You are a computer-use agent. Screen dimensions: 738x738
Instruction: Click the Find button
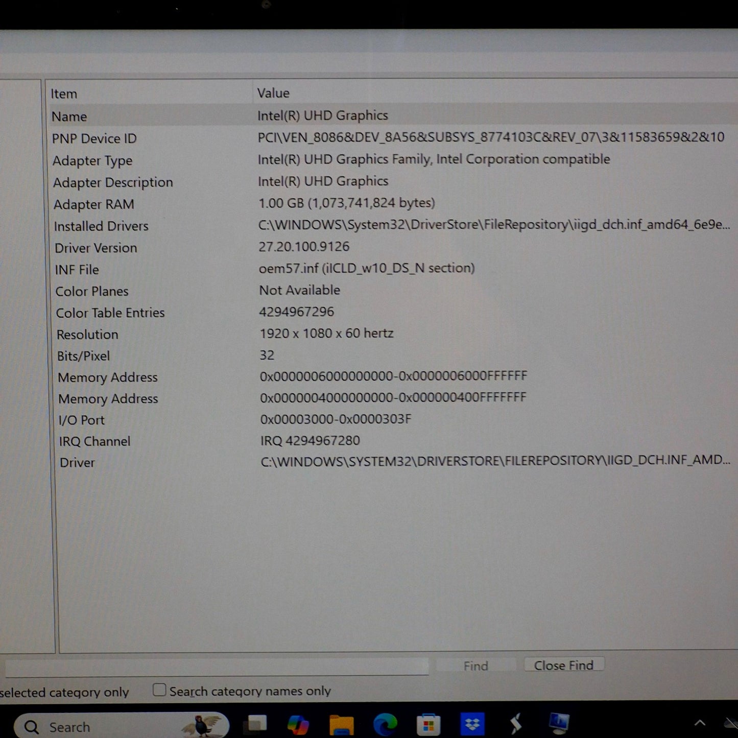476,665
